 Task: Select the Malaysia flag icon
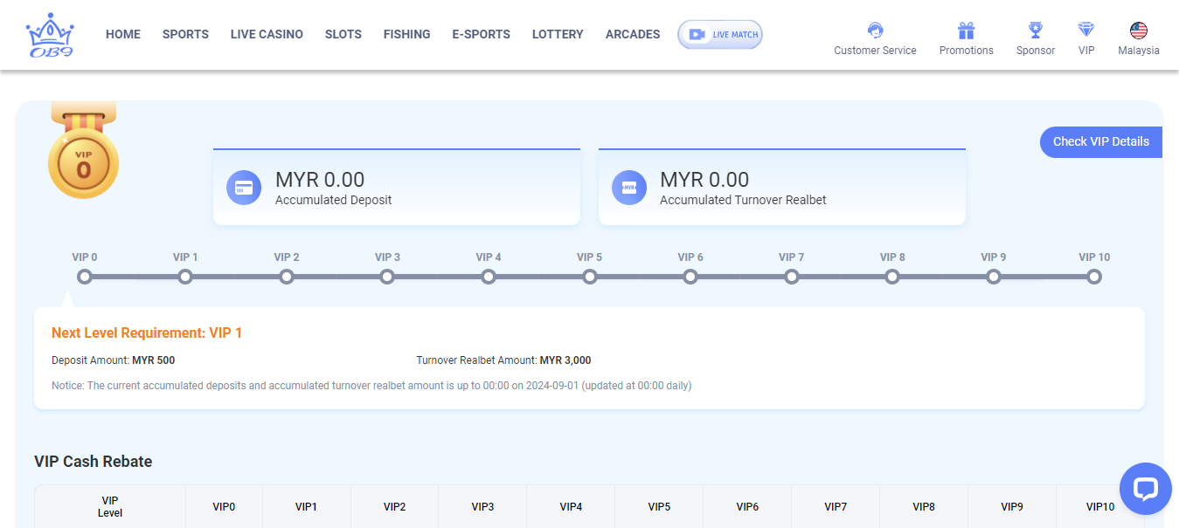click(x=1138, y=31)
